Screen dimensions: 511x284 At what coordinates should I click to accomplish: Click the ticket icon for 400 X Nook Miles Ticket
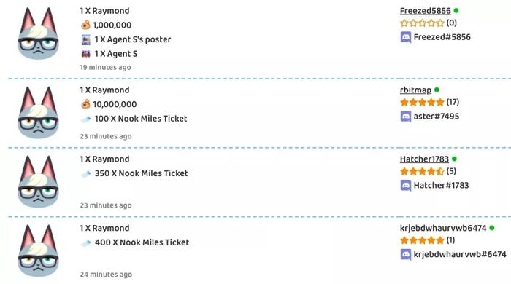[86, 243]
